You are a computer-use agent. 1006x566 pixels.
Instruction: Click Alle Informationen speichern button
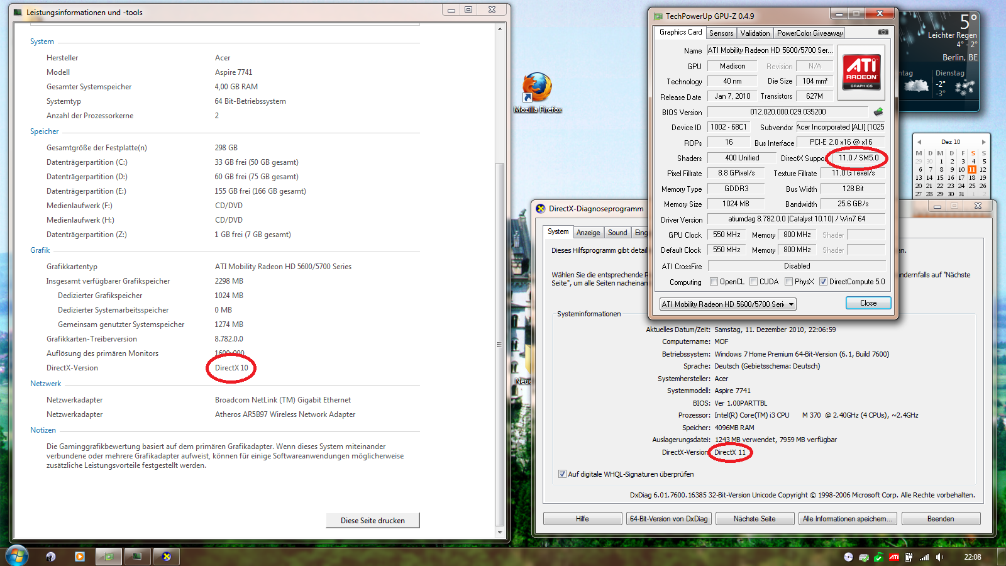pyautogui.click(x=848, y=519)
